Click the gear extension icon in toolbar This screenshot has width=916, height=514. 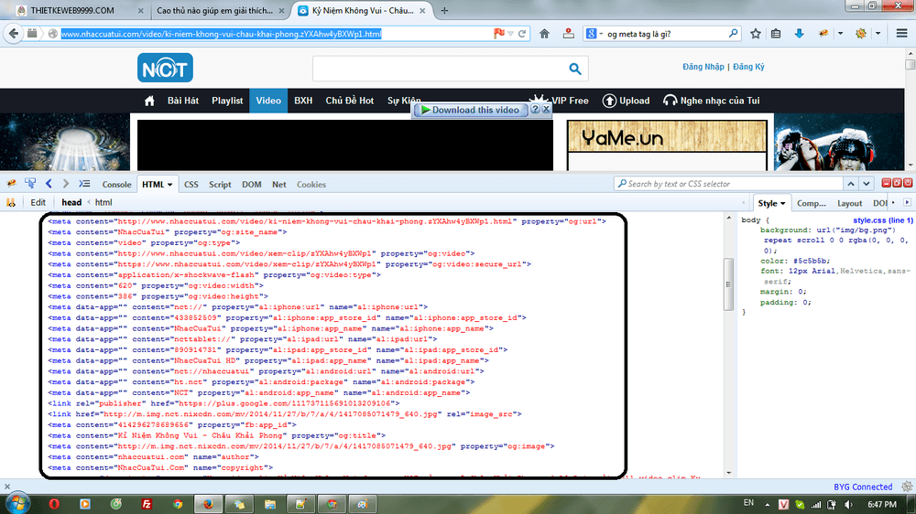pyautogui.click(x=861, y=34)
